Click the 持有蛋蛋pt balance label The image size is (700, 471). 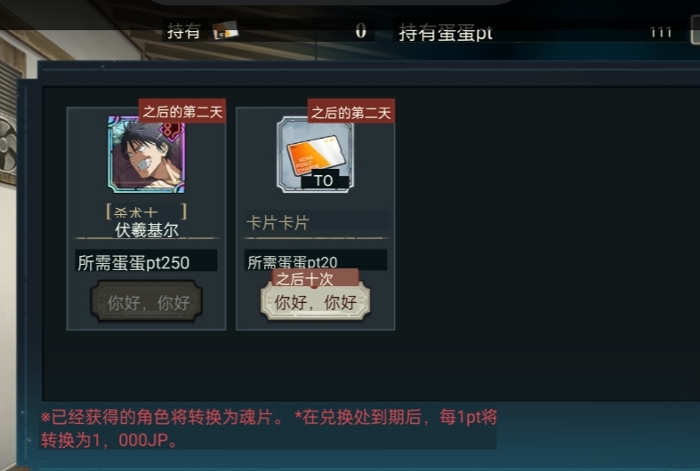click(x=446, y=32)
